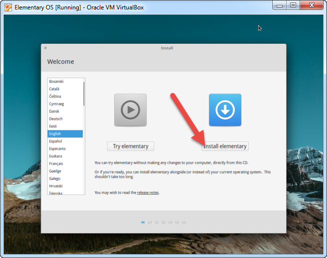Select Esperanto in the language list
This screenshot has width=327, height=258.
[65, 149]
